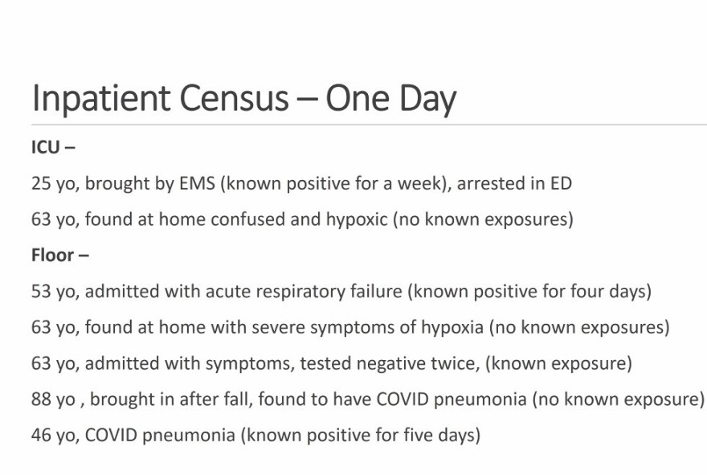707x475 pixels.
Task: Click the 25 yo brought by EMS line
Action: [x=301, y=183]
